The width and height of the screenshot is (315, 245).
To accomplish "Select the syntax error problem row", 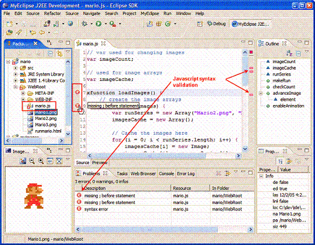I will pyautogui.click(x=164, y=209).
